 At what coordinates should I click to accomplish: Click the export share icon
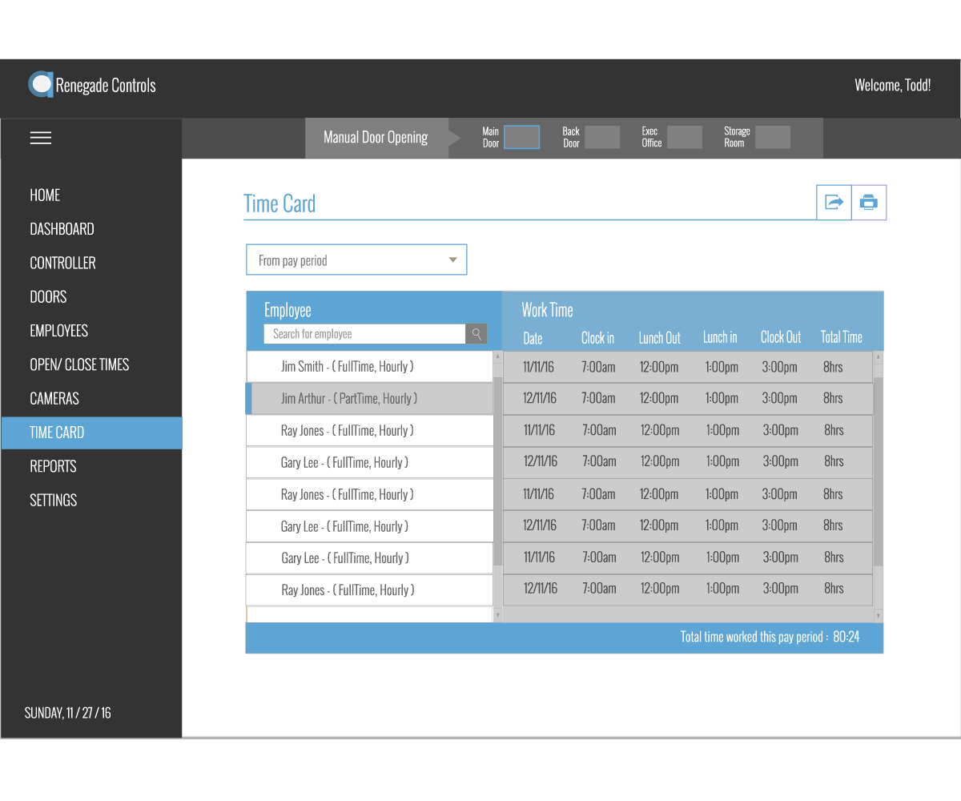834,203
